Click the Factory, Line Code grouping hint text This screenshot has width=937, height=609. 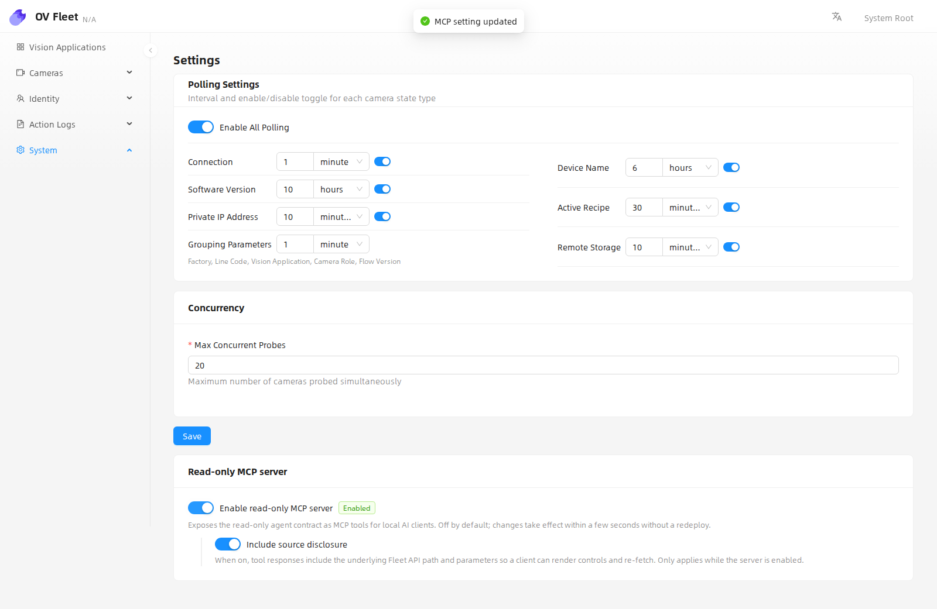coord(294,262)
